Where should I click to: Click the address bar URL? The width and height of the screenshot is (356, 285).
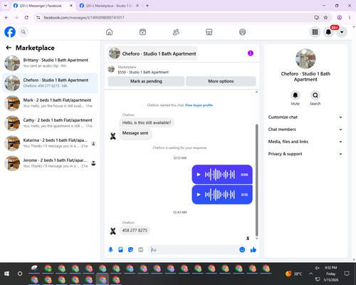84,18
